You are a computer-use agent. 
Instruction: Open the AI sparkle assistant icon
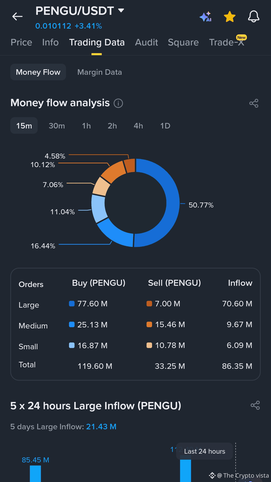206,17
